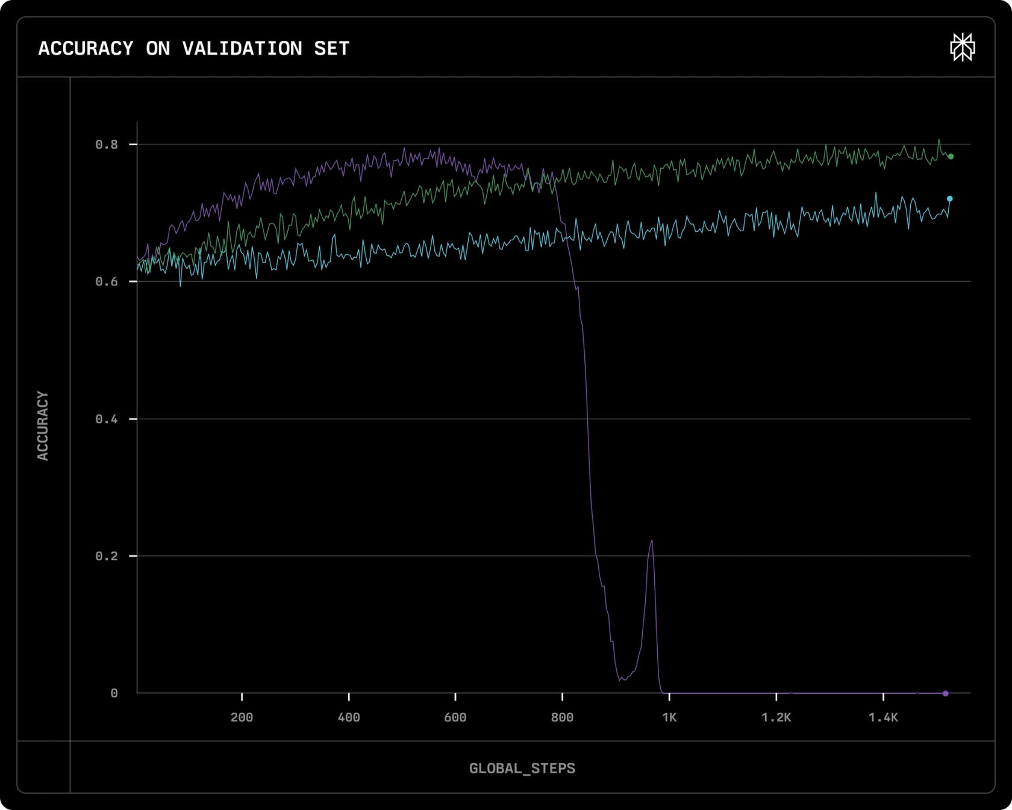Click the 0.4 y-axis tick label
Image resolution: width=1012 pixels, height=810 pixels.
[x=107, y=419]
